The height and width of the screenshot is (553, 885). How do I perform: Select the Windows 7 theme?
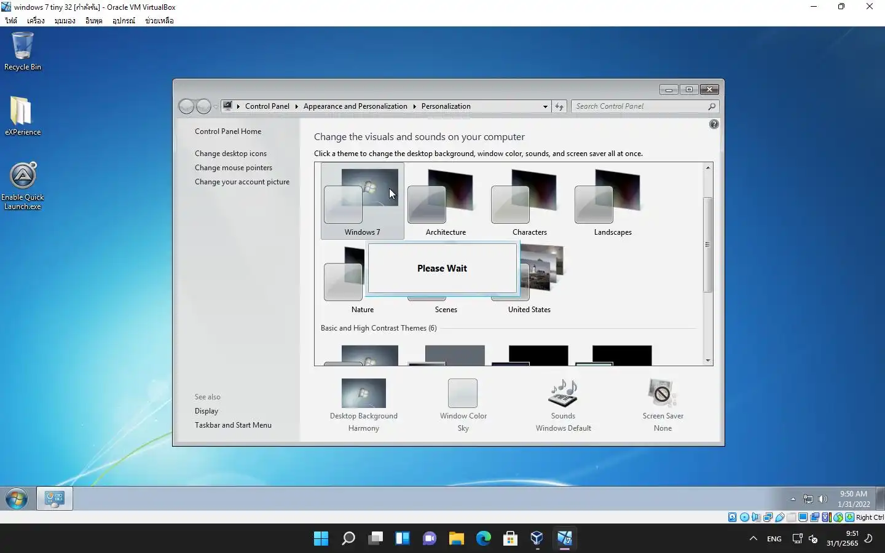pos(363,202)
